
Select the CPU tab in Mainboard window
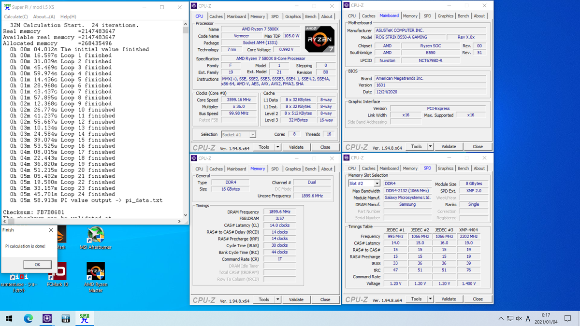tap(352, 16)
